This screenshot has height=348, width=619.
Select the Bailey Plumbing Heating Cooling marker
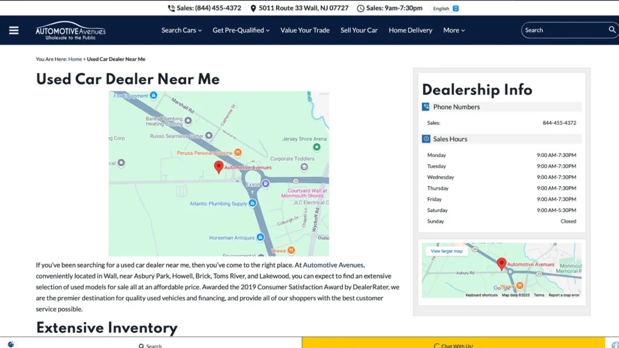[189, 120]
